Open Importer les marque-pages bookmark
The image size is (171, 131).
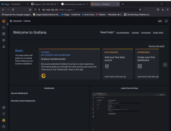[17, 14]
